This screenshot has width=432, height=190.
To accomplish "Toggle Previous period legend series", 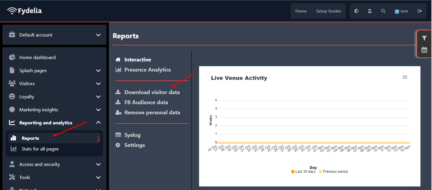I will (333, 172).
